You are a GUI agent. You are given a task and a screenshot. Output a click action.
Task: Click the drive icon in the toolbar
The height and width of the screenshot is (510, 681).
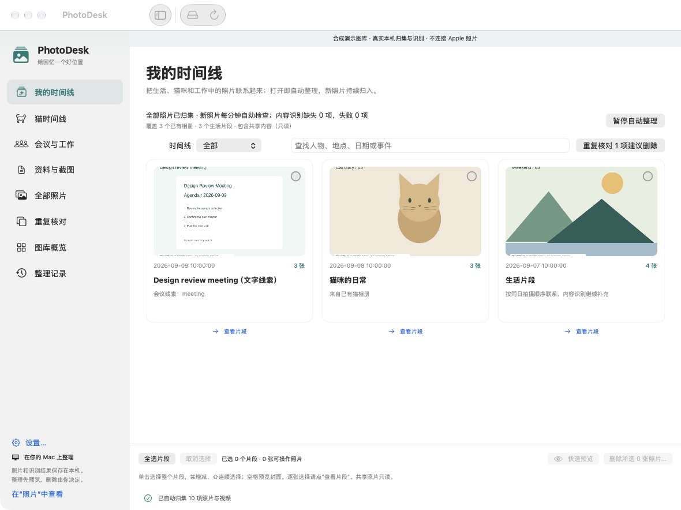tap(192, 15)
